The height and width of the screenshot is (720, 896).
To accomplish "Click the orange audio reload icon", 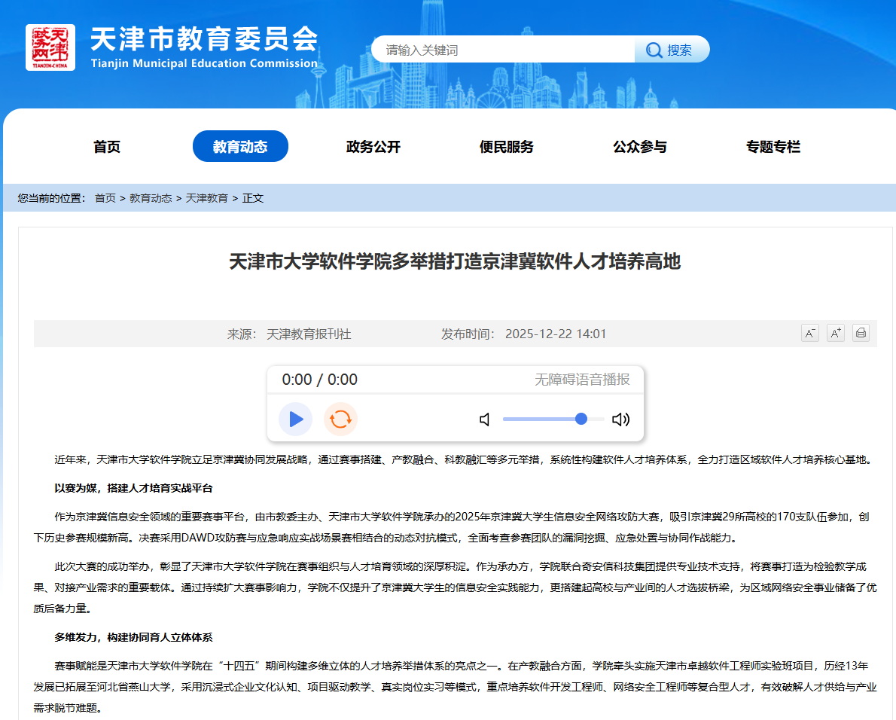I will (340, 419).
